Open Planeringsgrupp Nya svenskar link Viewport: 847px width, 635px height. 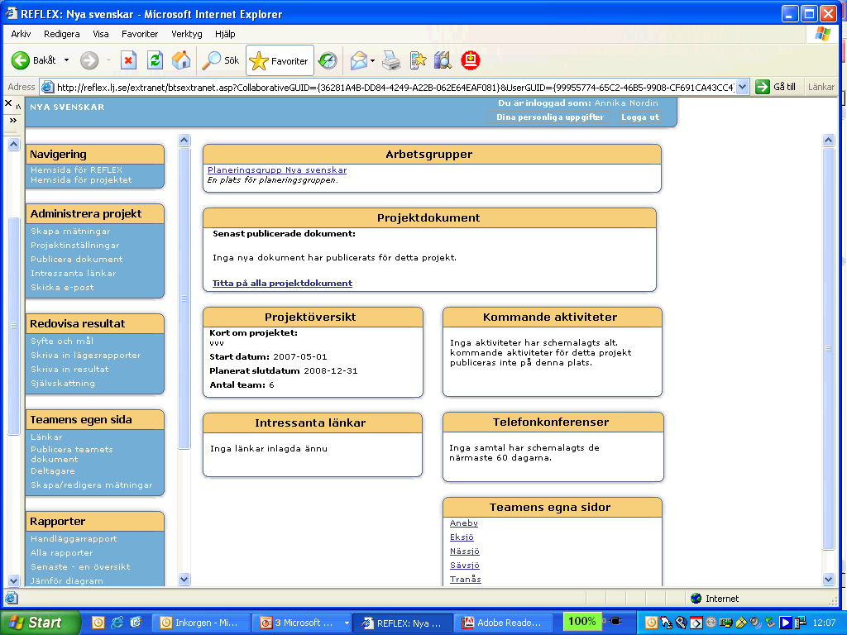pyautogui.click(x=277, y=170)
